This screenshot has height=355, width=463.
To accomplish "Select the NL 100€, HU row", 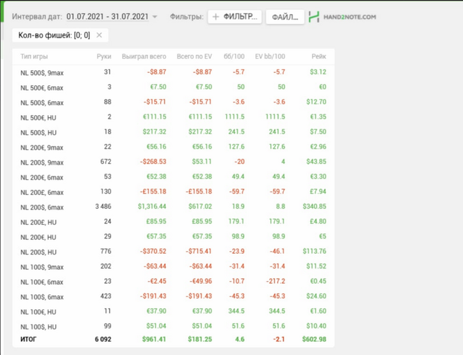I will (x=173, y=311).
